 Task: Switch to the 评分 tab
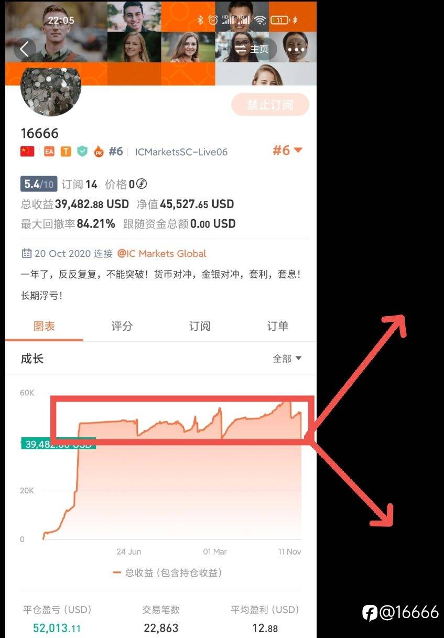122,326
